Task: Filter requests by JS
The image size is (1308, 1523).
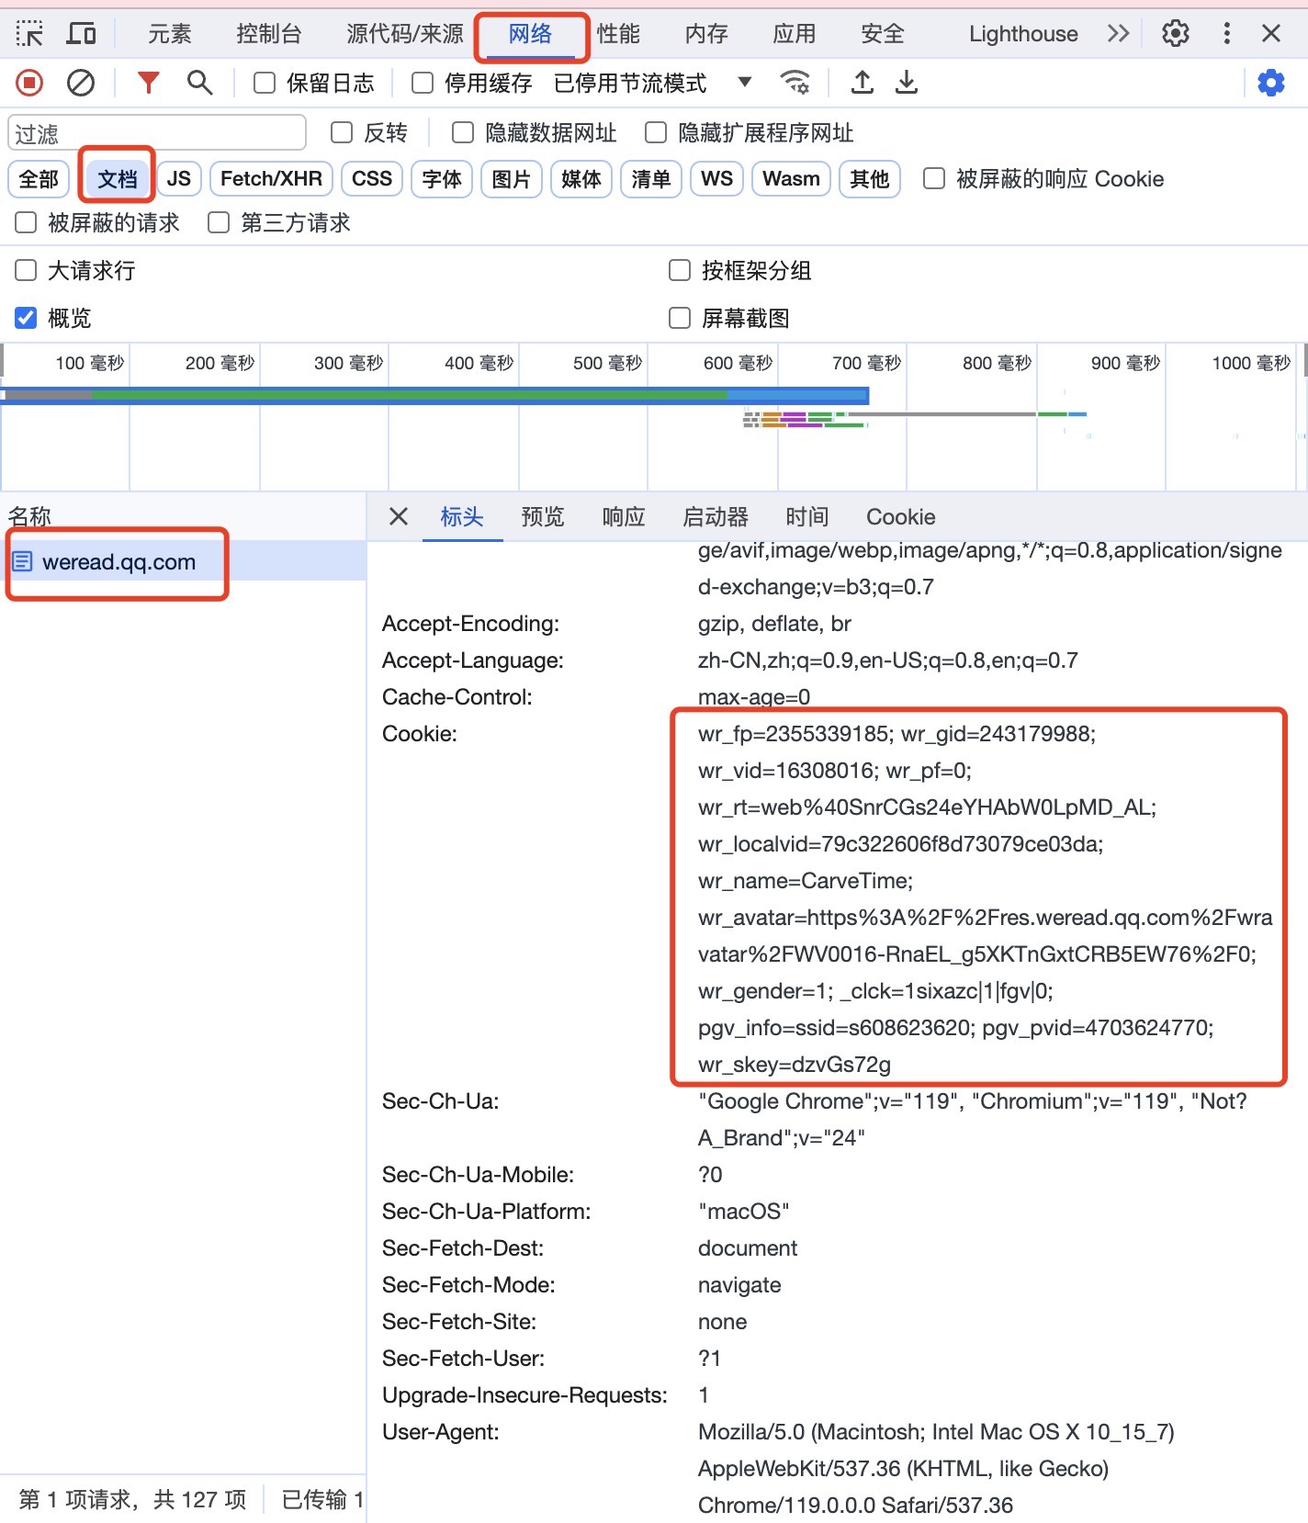Action: (x=179, y=179)
